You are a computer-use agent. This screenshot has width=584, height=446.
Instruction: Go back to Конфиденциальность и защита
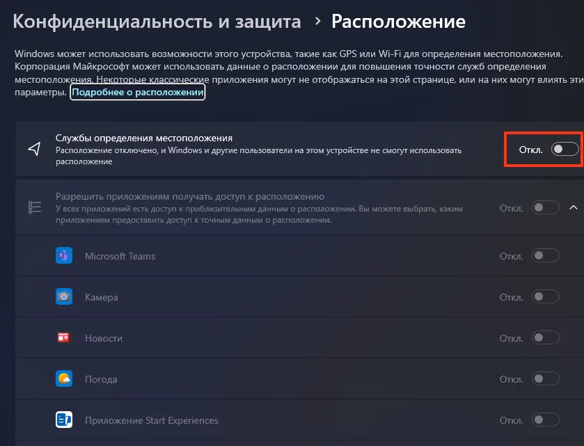(x=157, y=22)
